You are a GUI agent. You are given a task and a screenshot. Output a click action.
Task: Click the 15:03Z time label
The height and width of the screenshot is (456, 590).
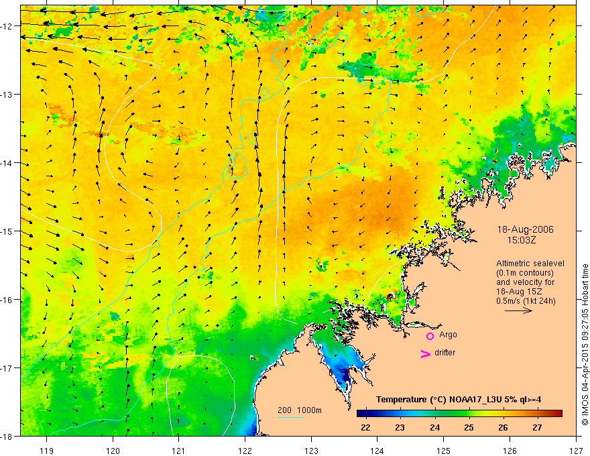coord(521,240)
